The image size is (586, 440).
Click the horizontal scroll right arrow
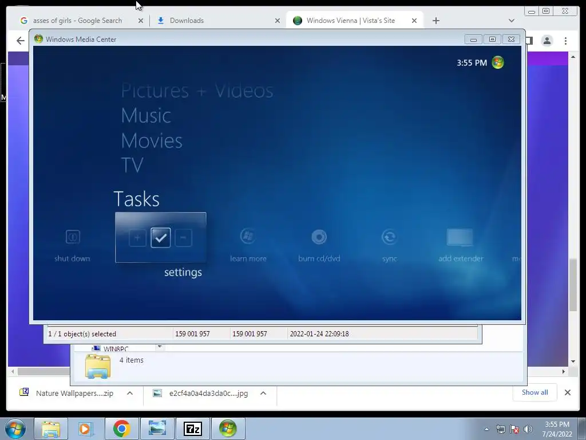(564, 371)
